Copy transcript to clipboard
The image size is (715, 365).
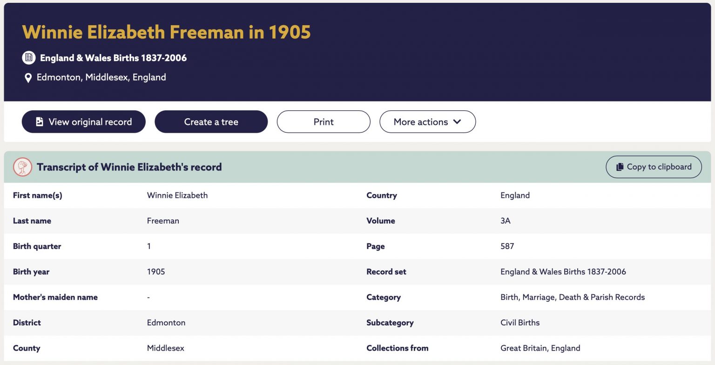coord(654,167)
